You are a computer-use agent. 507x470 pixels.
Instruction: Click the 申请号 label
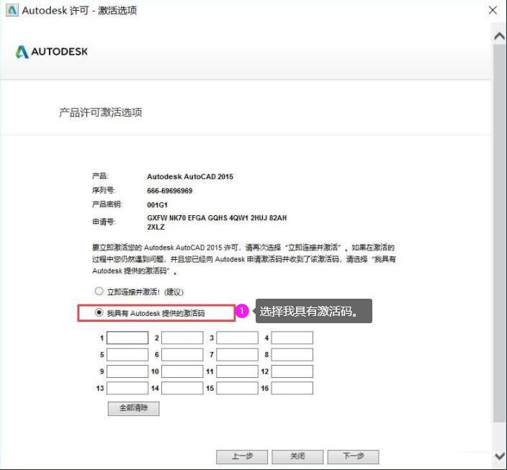[x=104, y=222]
